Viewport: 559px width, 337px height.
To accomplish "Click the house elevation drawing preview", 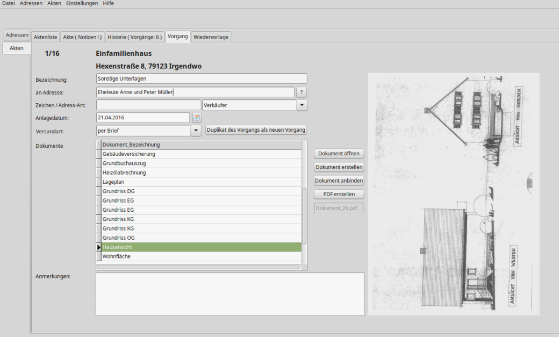I will pyautogui.click(x=453, y=193).
